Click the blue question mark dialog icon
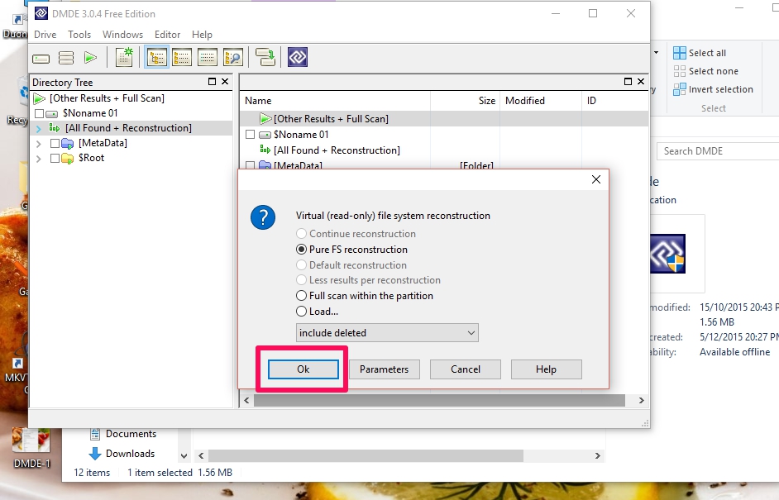This screenshot has height=500, width=779. click(x=263, y=217)
